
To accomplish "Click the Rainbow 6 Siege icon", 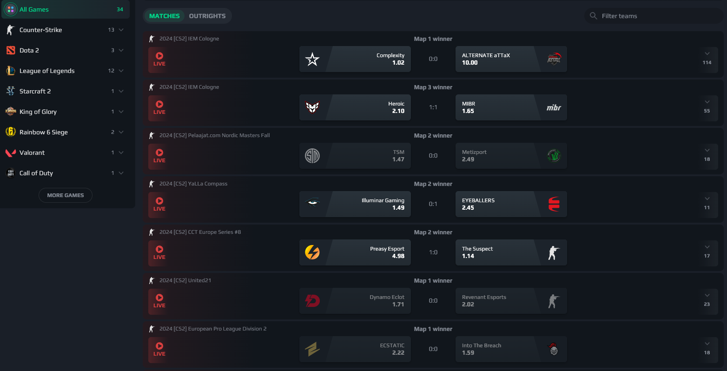I will pyautogui.click(x=11, y=132).
